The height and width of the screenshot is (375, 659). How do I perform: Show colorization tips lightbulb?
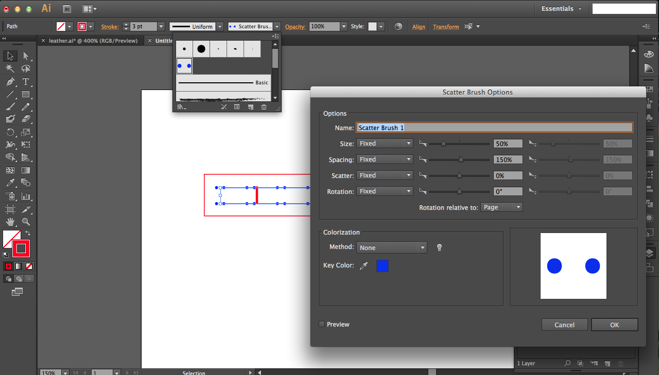[x=439, y=247]
